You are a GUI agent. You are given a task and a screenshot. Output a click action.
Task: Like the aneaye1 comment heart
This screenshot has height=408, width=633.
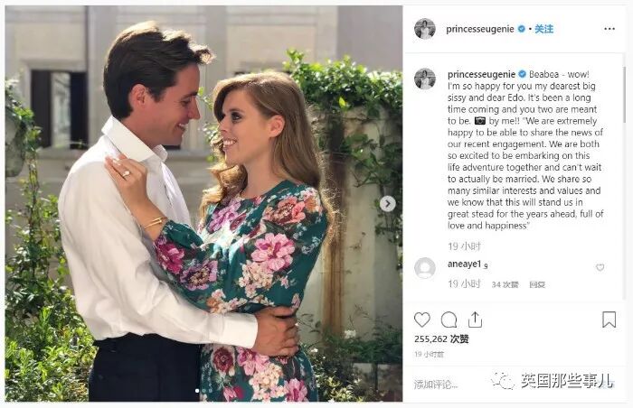tap(600, 267)
